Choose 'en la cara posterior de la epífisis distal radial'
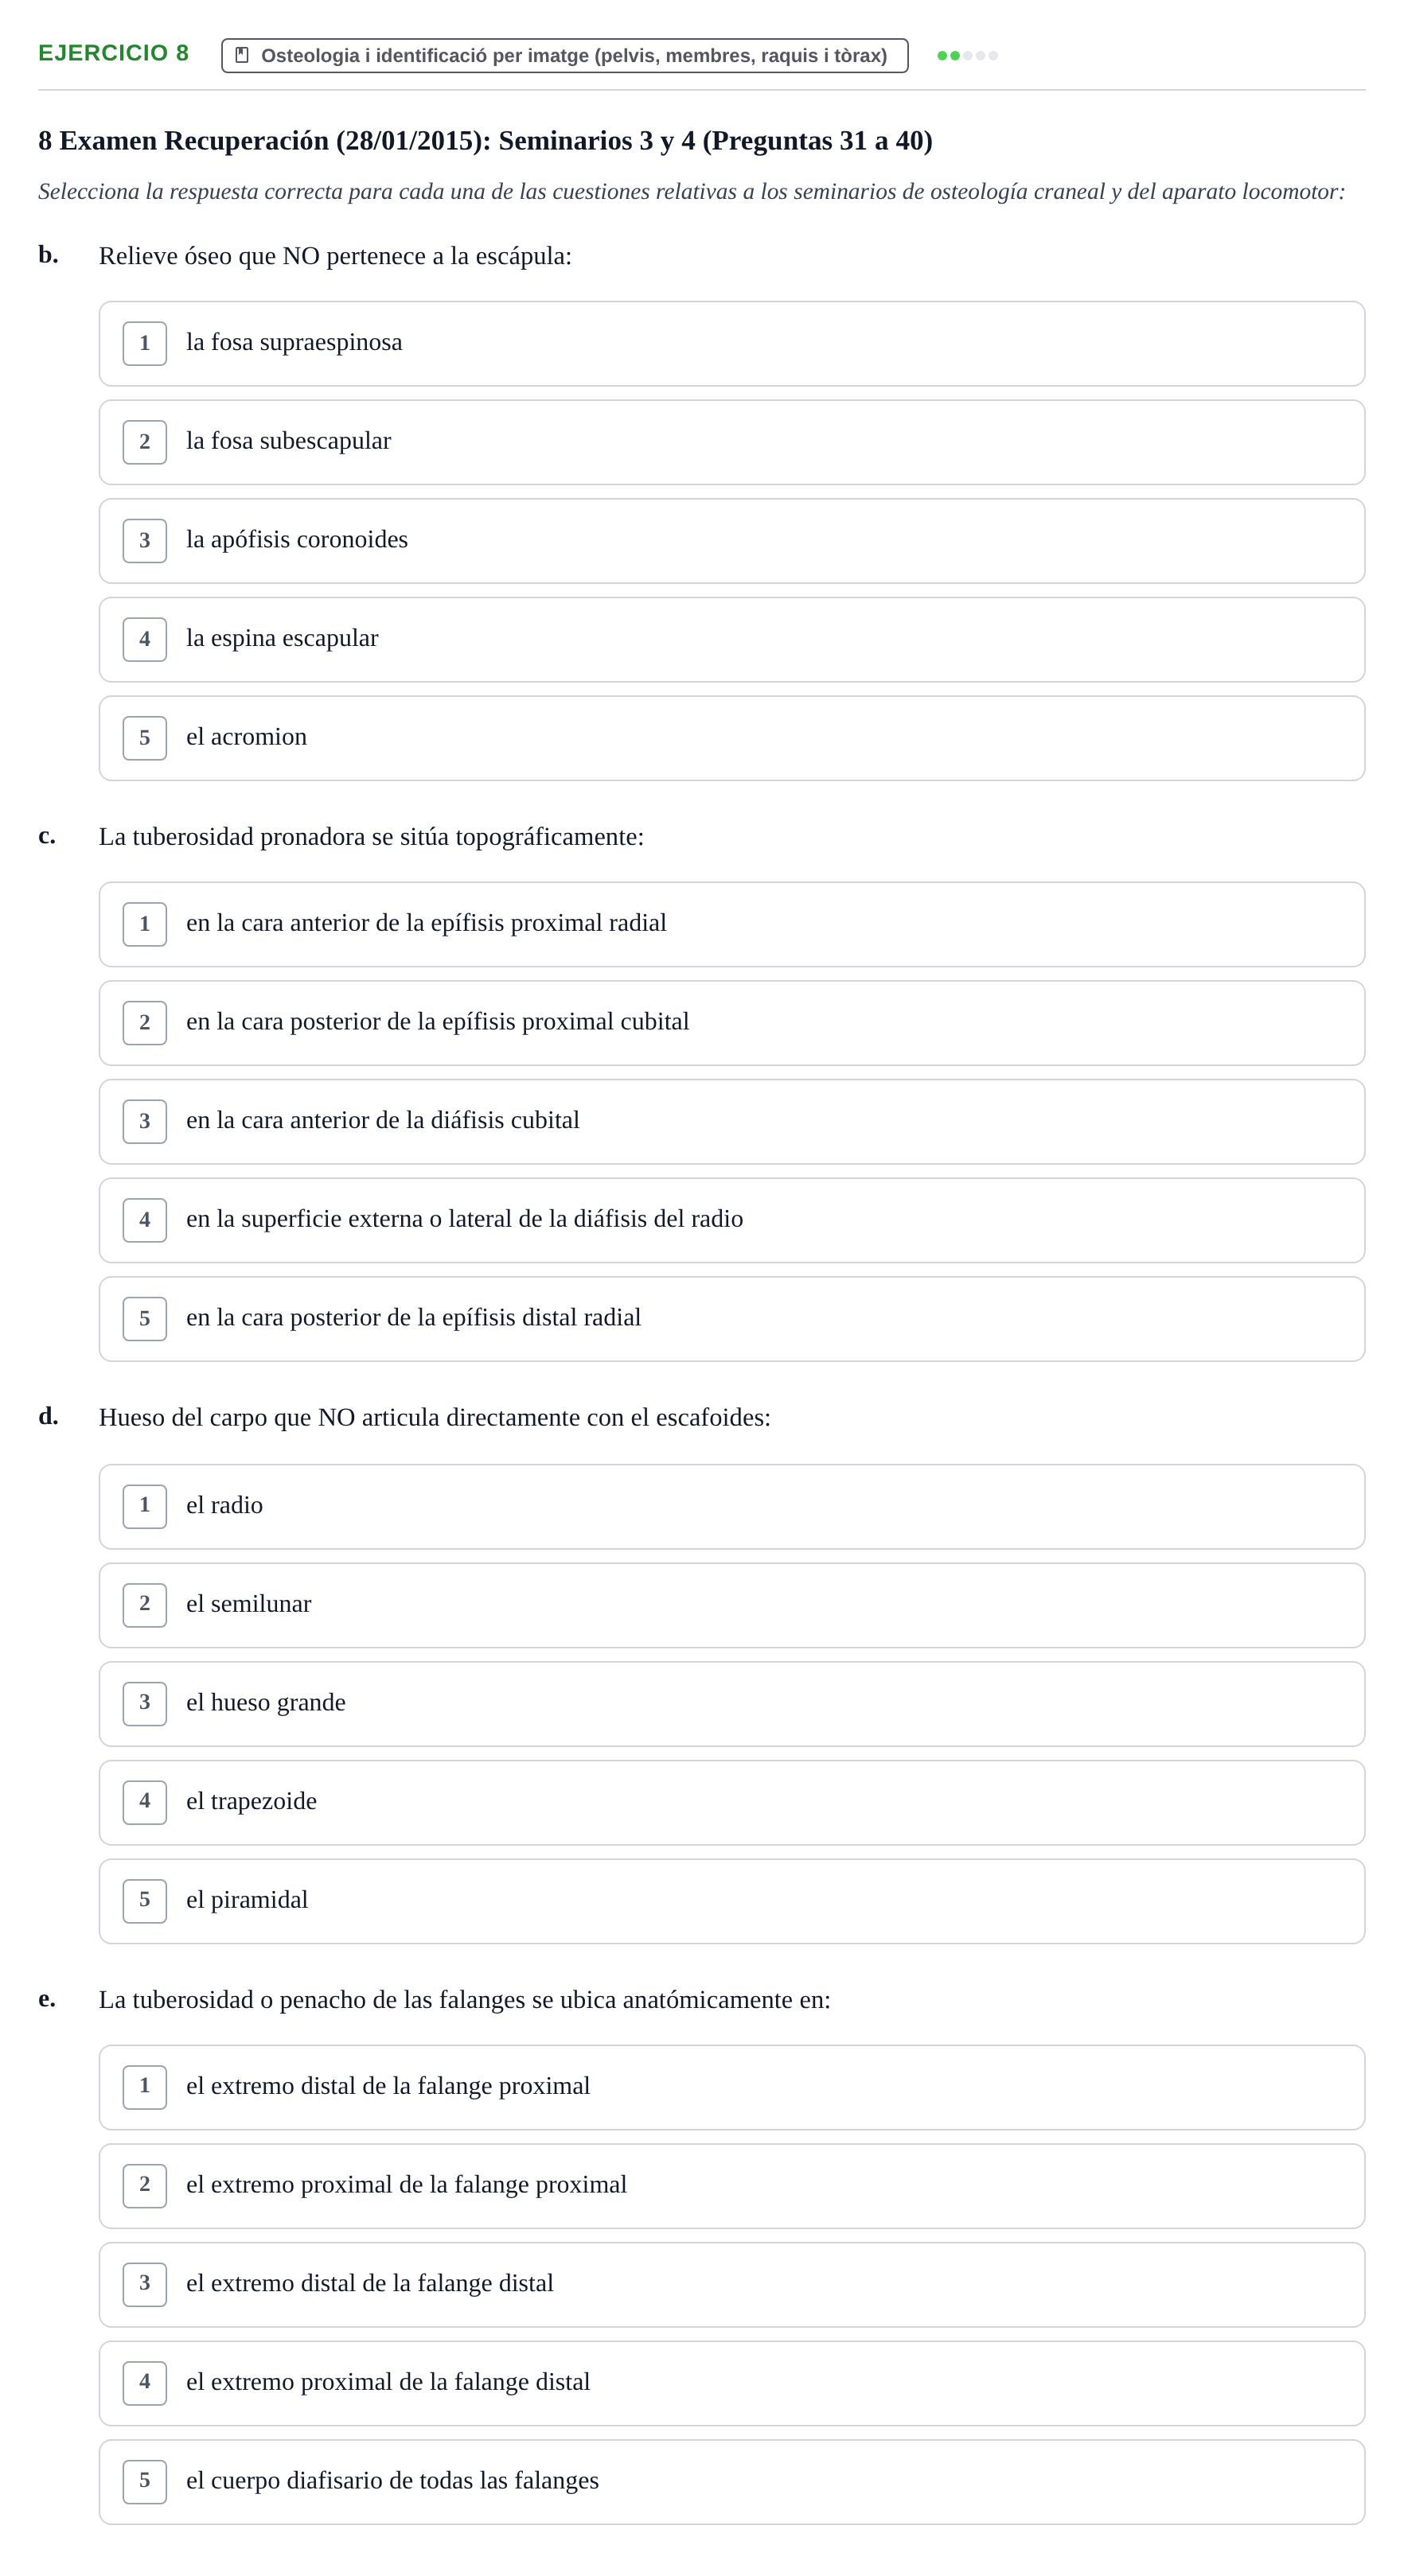The height and width of the screenshot is (2576, 1404). pyautogui.click(x=731, y=1318)
